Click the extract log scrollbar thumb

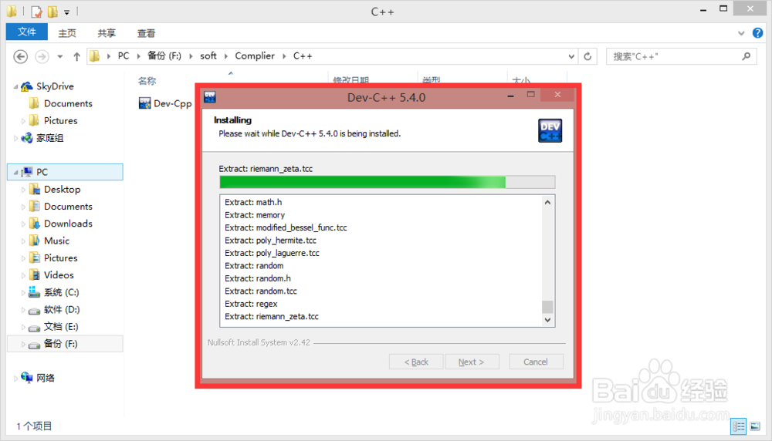click(547, 307)
